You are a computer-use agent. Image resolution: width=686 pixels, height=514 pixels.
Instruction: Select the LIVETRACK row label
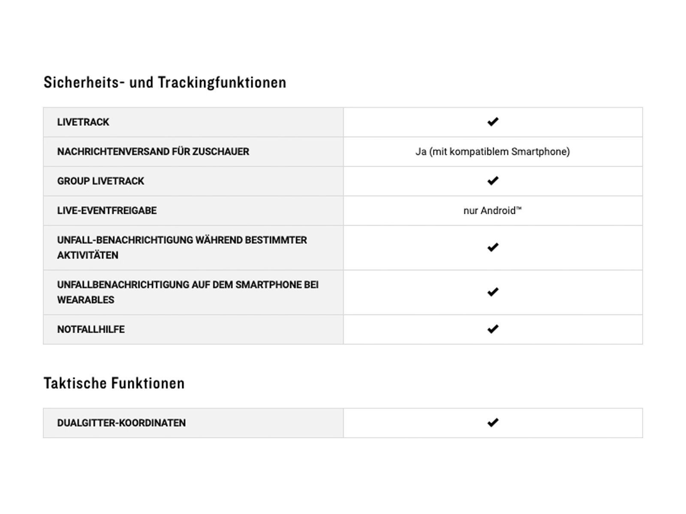coord(83,122)
